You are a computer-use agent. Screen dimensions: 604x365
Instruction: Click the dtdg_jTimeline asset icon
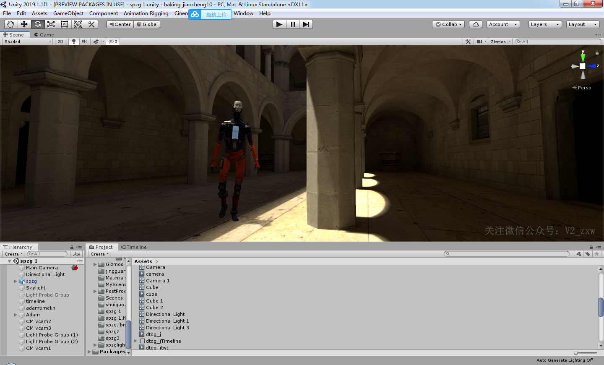[142, 341]
